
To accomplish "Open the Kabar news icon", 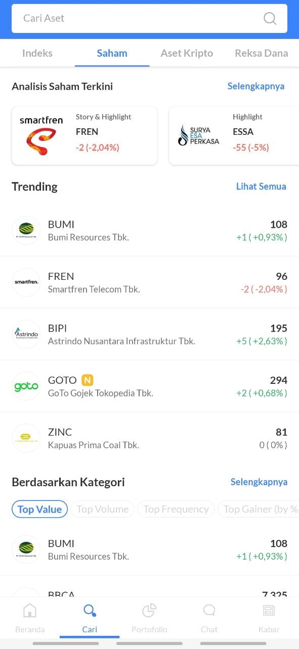I will (269, 610).
